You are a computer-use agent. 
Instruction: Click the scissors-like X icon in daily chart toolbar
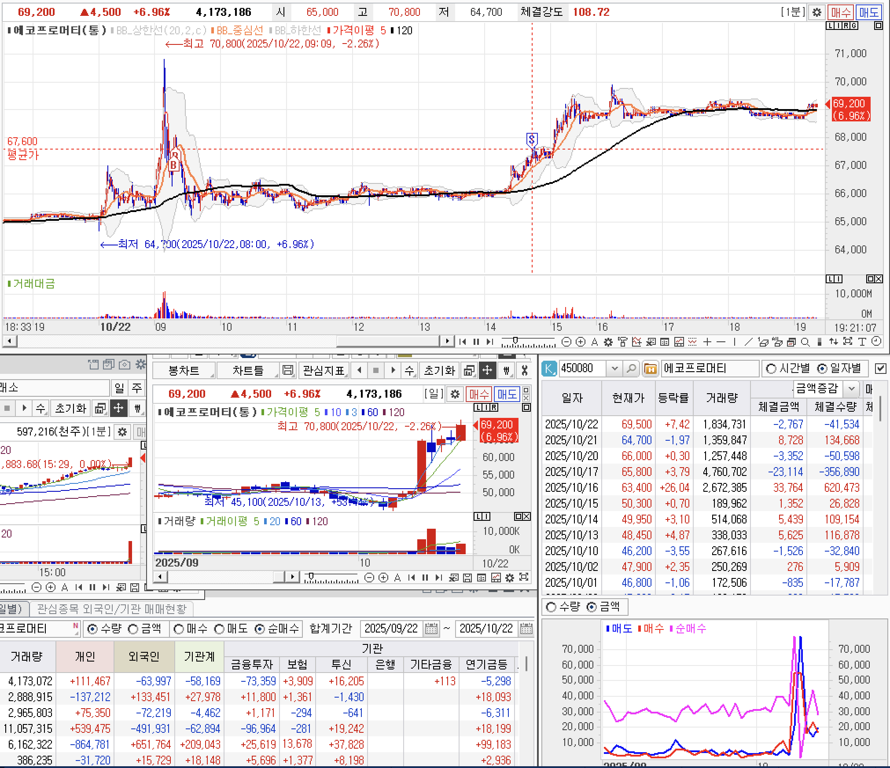(x=524, y=370)
